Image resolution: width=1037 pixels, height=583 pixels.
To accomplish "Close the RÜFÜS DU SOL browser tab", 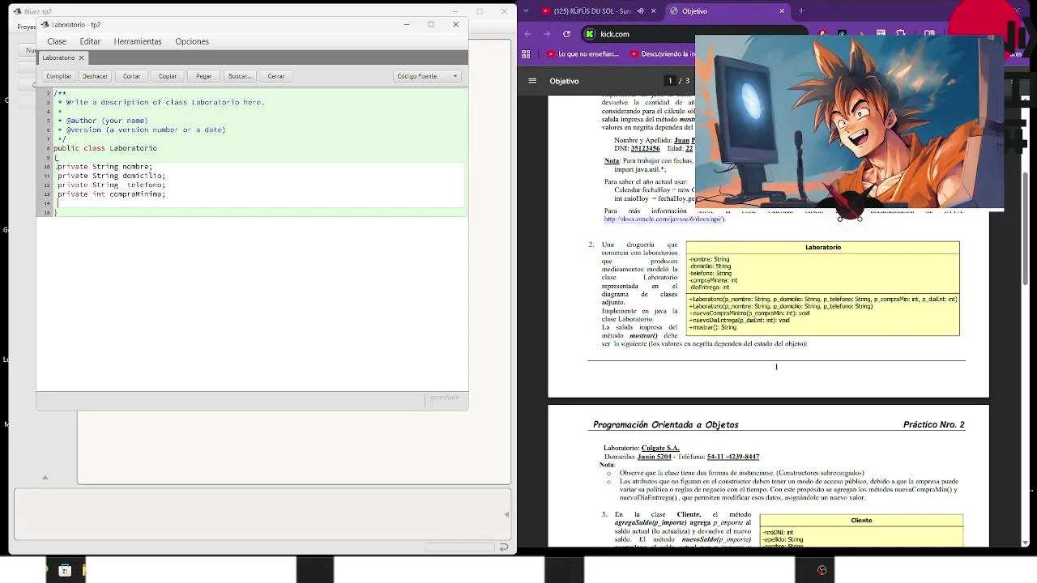I will tap(654, 11).
